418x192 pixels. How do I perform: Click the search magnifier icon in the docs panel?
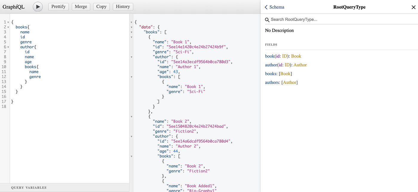point(267,19)
